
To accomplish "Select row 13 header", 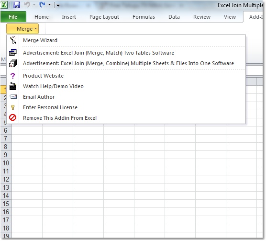I will click(x=6, y=187).
